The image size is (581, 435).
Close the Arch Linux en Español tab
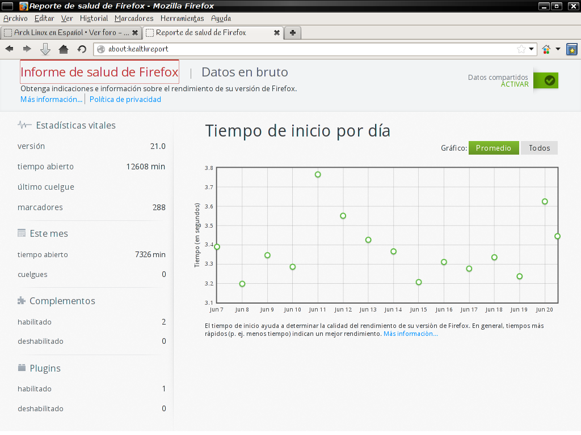click(x=135, y=32)
